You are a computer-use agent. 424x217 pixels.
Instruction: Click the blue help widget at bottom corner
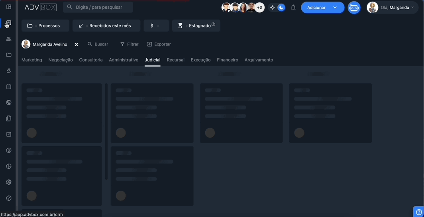[418, 211]
